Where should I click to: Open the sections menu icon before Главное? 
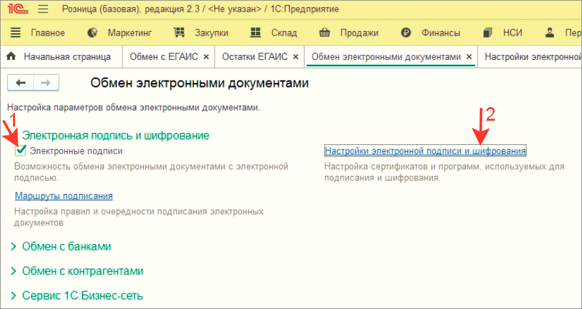[x=16, y=33]
